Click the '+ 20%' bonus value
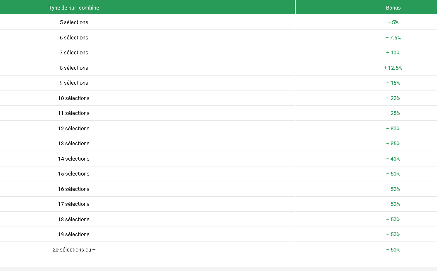 (393, 98)
